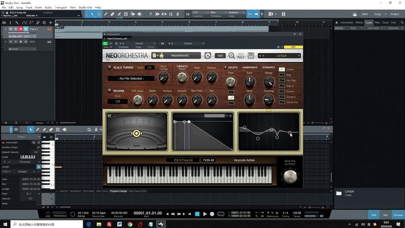Image resolution: width=405 pixels, height=228 pixels.
Task: Toggle the Loop button in the transport bar
Action: 221,214
